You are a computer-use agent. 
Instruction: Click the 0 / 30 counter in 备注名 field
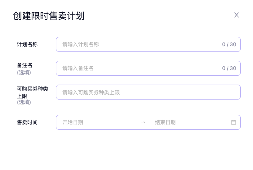(229, 68)
